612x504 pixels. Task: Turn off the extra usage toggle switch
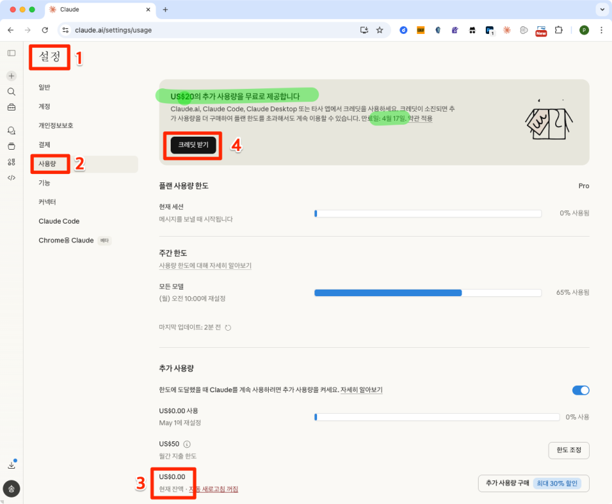point(581,390)
